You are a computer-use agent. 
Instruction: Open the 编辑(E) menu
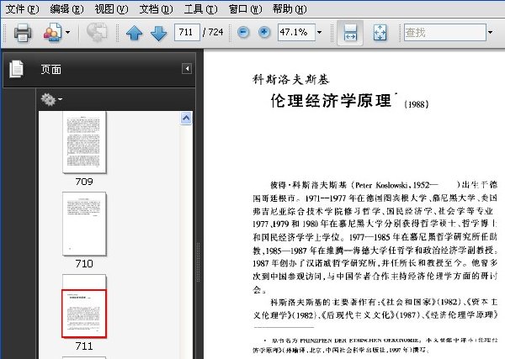tap(66, 9)
